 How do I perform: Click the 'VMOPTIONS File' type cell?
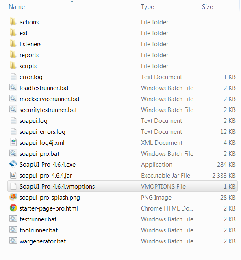(x=163, y=186)
